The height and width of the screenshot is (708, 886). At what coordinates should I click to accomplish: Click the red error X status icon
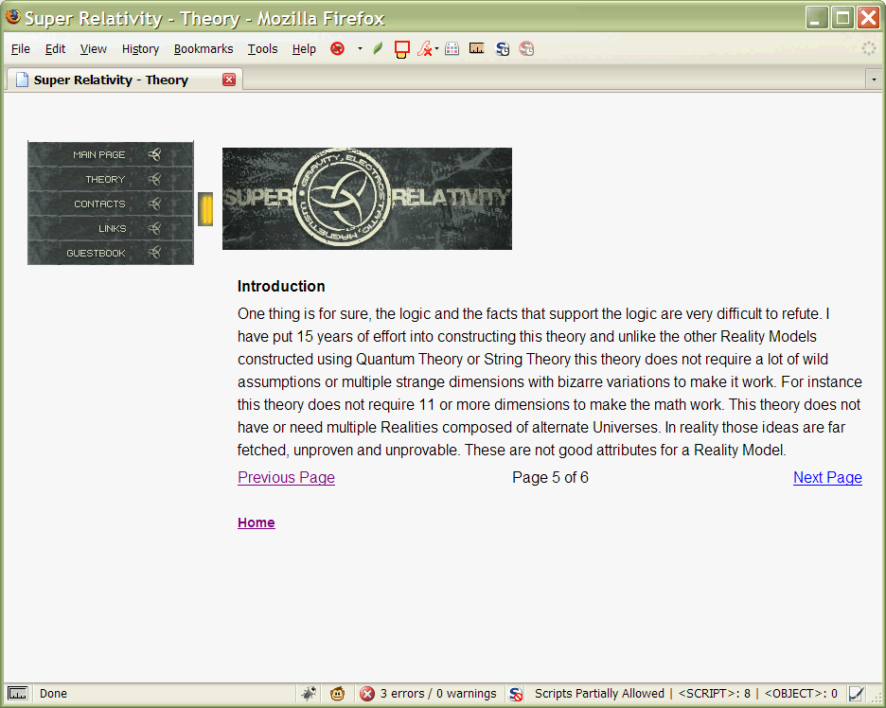pos(367,693)
